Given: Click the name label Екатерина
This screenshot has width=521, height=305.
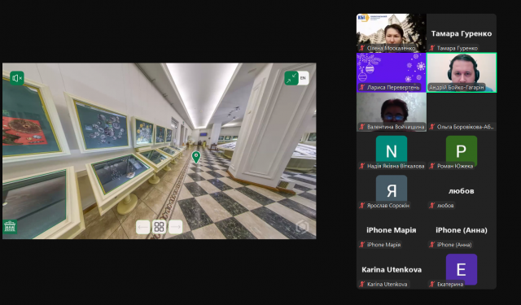Looking at the screenshot, I should pos(450,285).
